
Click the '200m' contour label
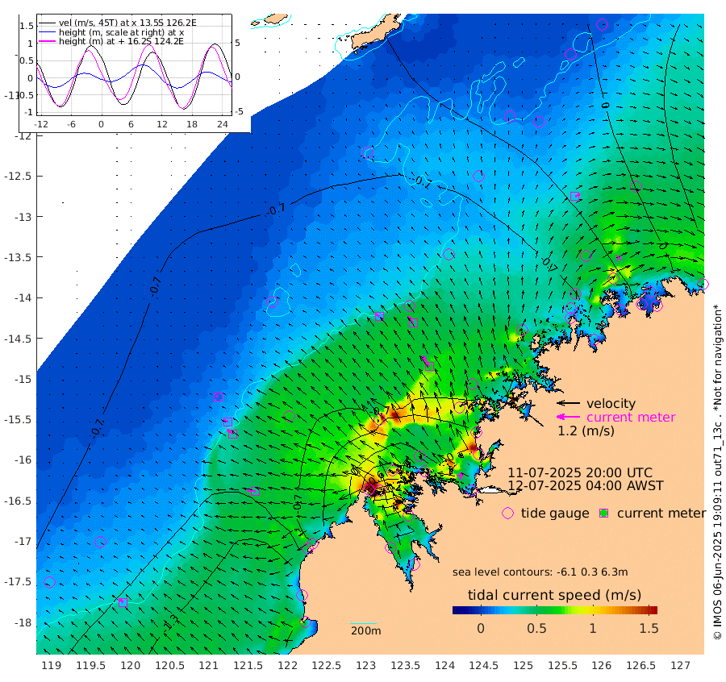click(365, 630)
